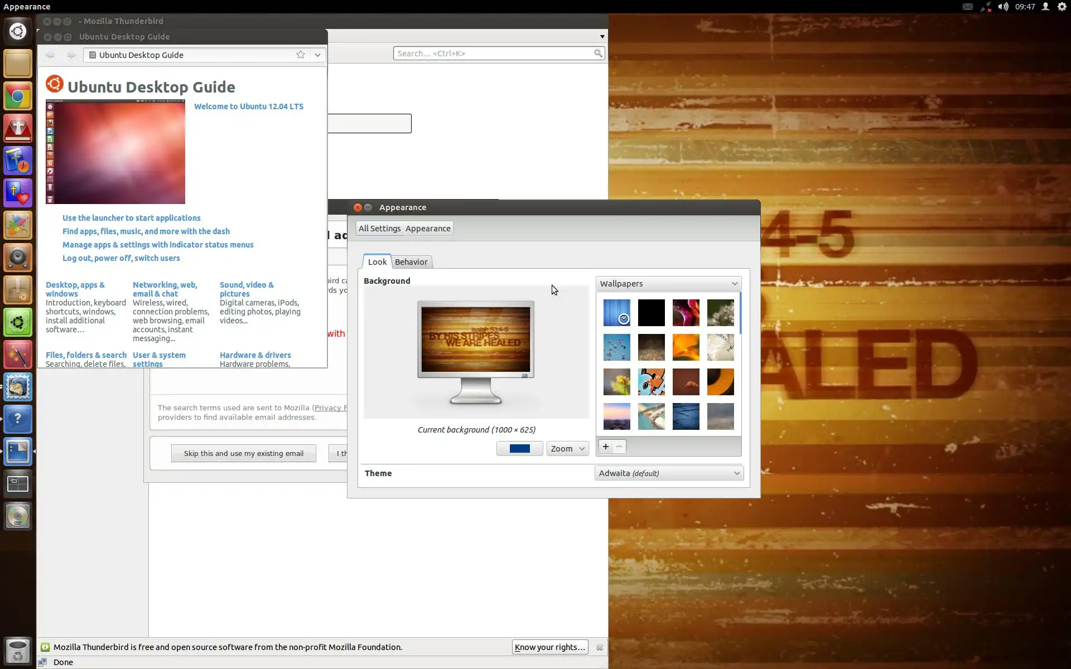This screenshot has height=669, width=1071.
Task: Click the search magnifier in Thunderbird
Action: coord(598,54)
